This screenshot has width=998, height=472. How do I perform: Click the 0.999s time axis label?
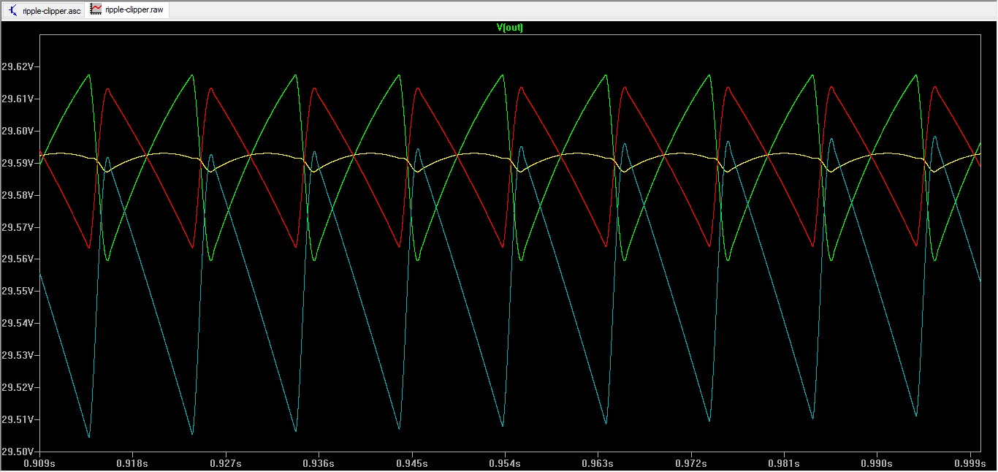pyautogui.click(x=971, y=464)
